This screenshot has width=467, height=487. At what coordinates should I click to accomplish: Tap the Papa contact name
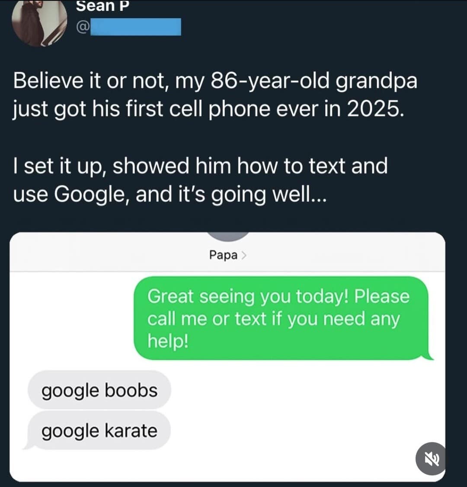223,255
